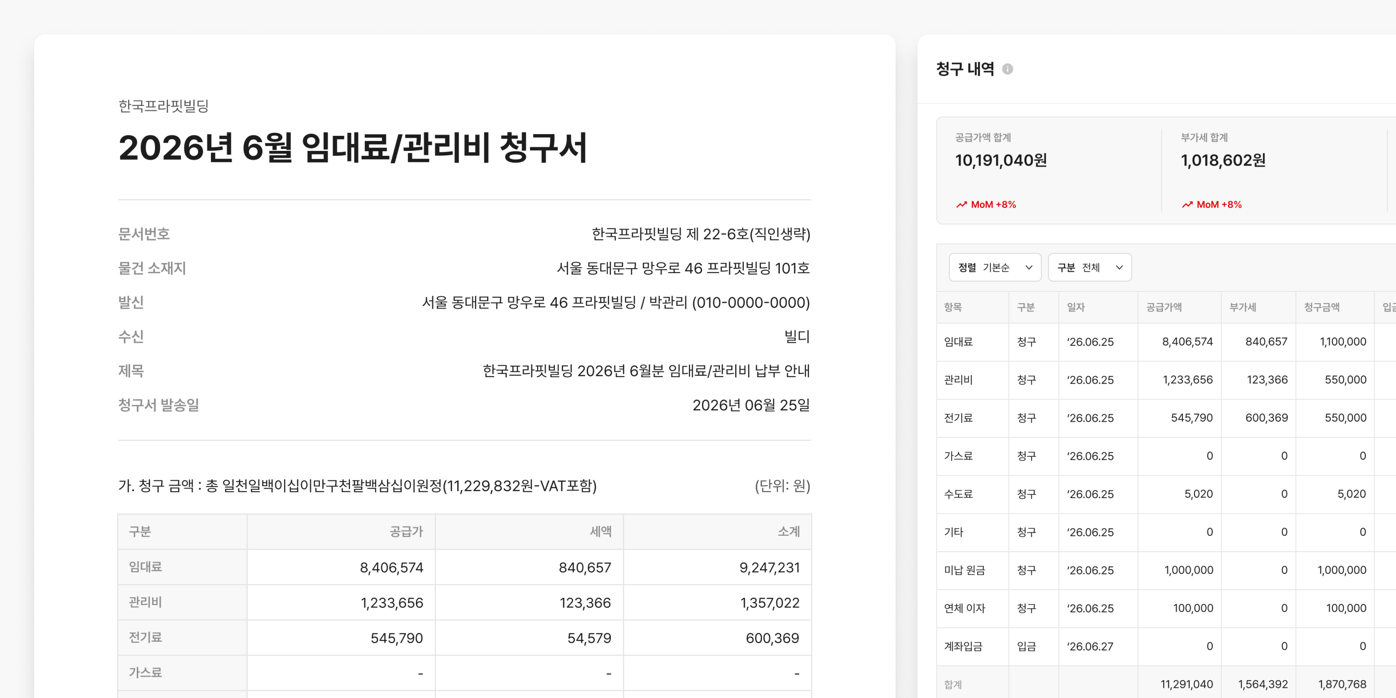Click the 부가세 합계 value 1,018,602원
Screen dimensions: 1396x698
[1223, 160]
